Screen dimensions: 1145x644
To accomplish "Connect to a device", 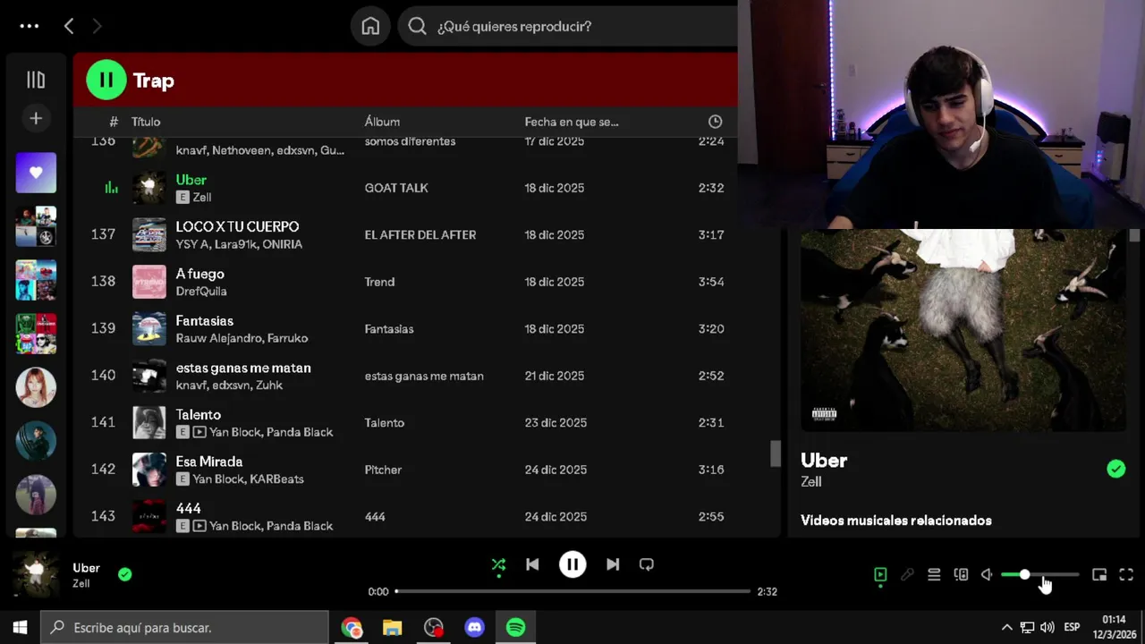I will pyautogui.click(x=961, y=575).
